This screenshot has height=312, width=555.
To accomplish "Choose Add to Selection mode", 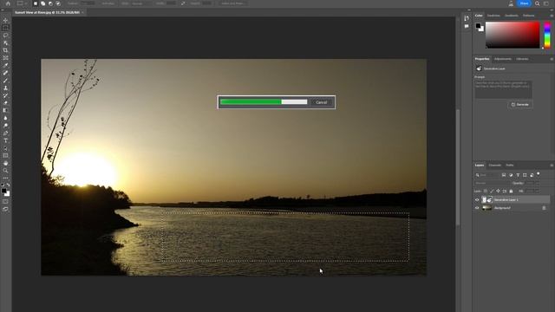I will coord(42,3).
